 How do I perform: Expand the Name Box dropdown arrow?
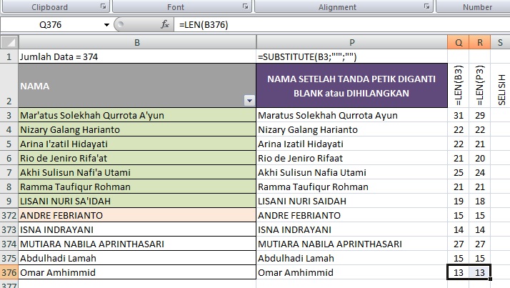(107, 24)
